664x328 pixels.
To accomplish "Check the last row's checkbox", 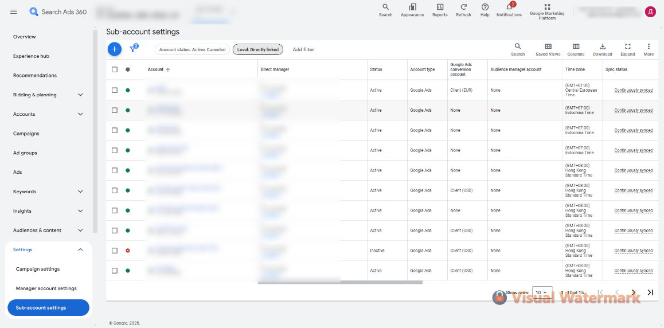I will (114, 271).
